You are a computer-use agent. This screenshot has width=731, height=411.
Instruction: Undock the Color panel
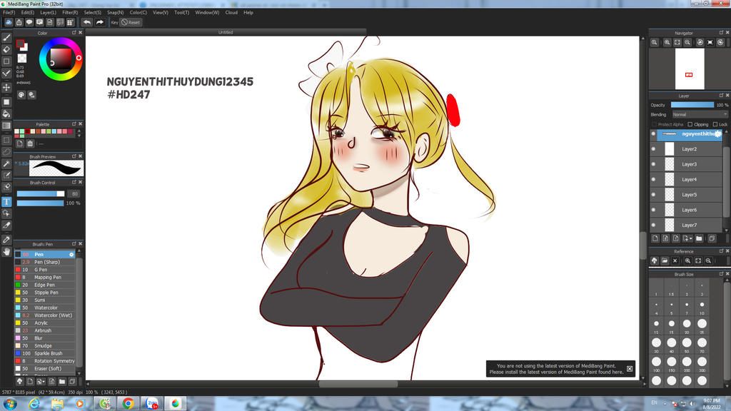(x=74, y=33)
